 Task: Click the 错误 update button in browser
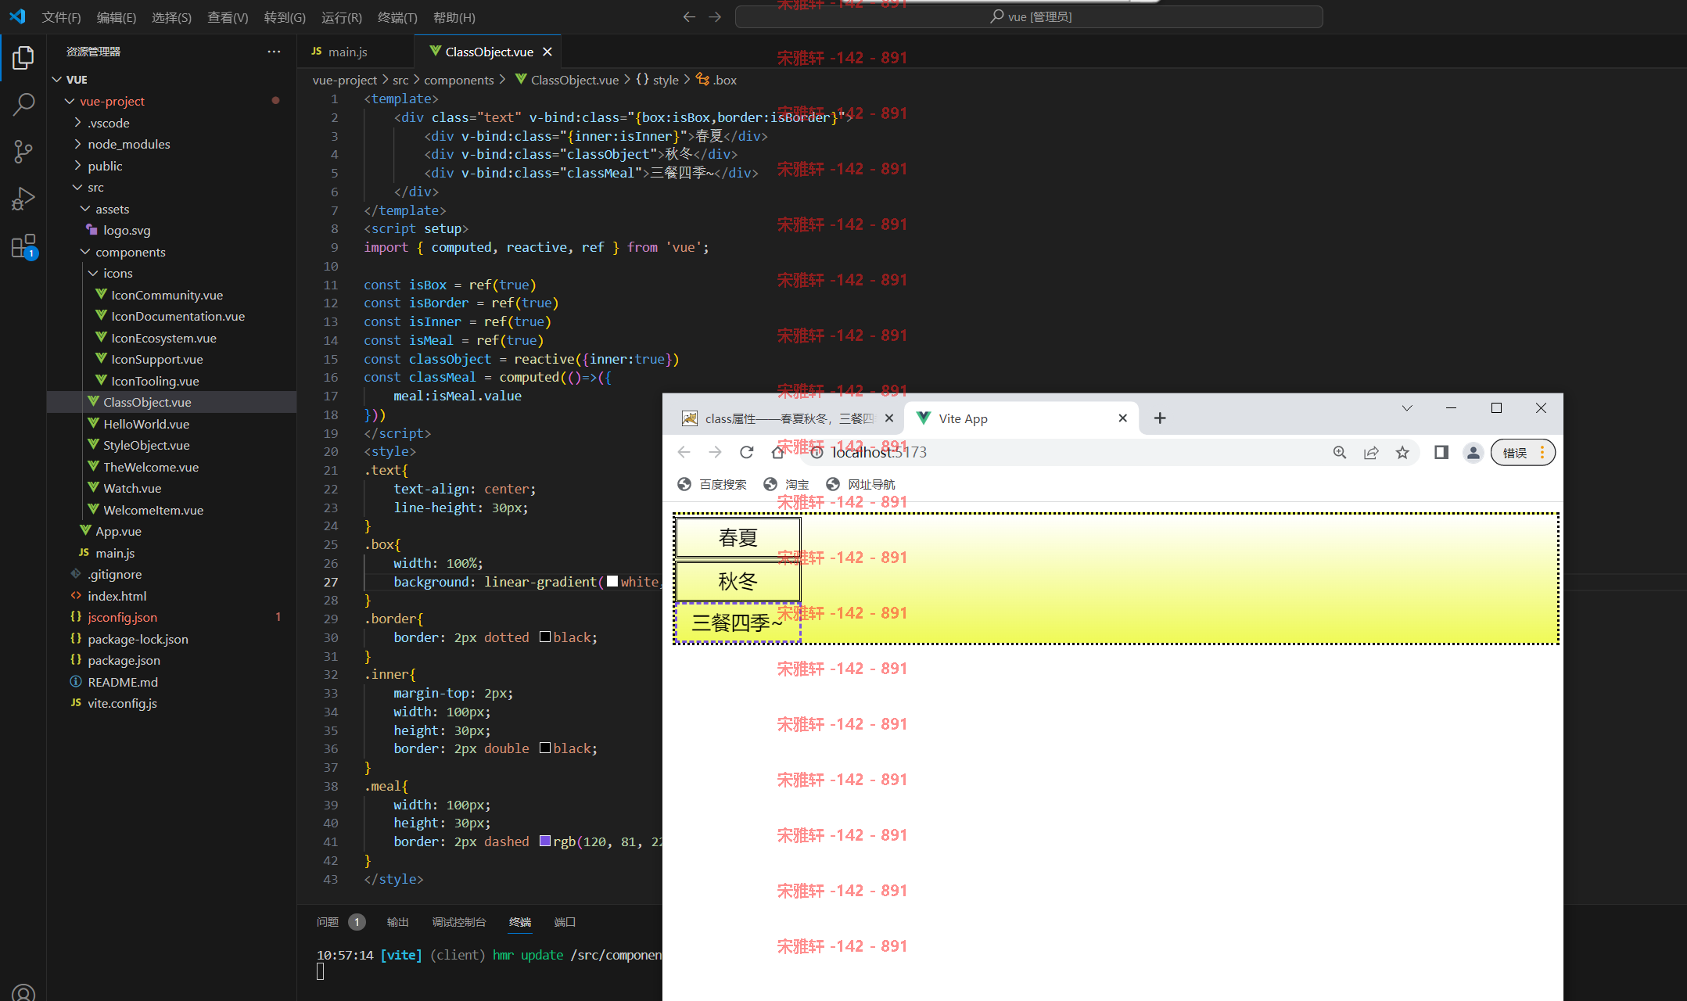[1523, 452]
